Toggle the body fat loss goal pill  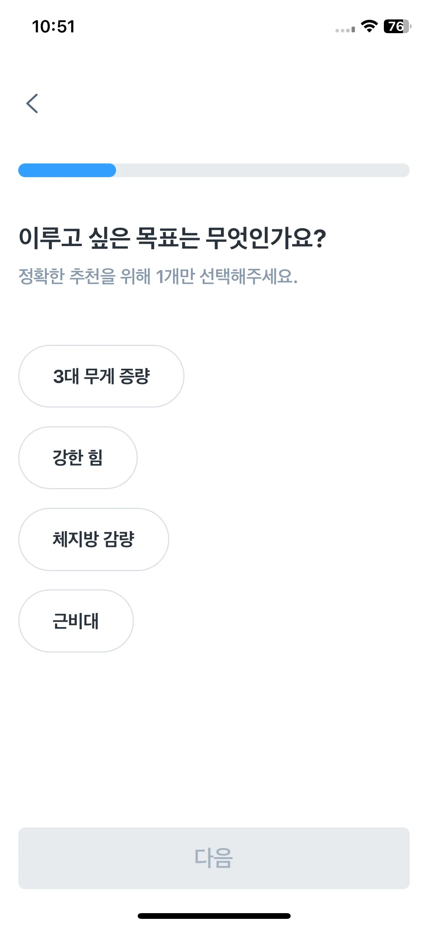click(94, 539)
